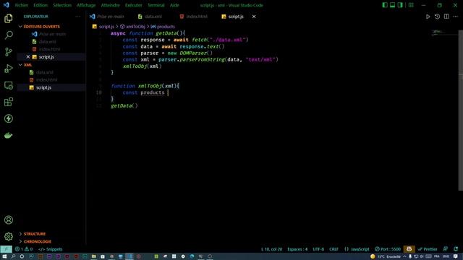Screen dimensions: 463x260
Task: Open the Fichier menu
Action: pos(21,5)
